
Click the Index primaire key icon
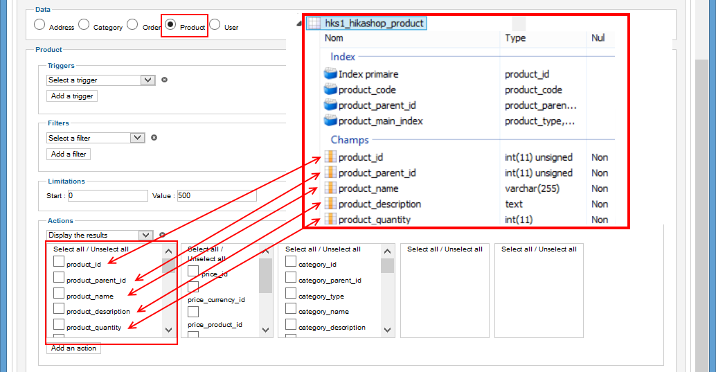(330, 73)
